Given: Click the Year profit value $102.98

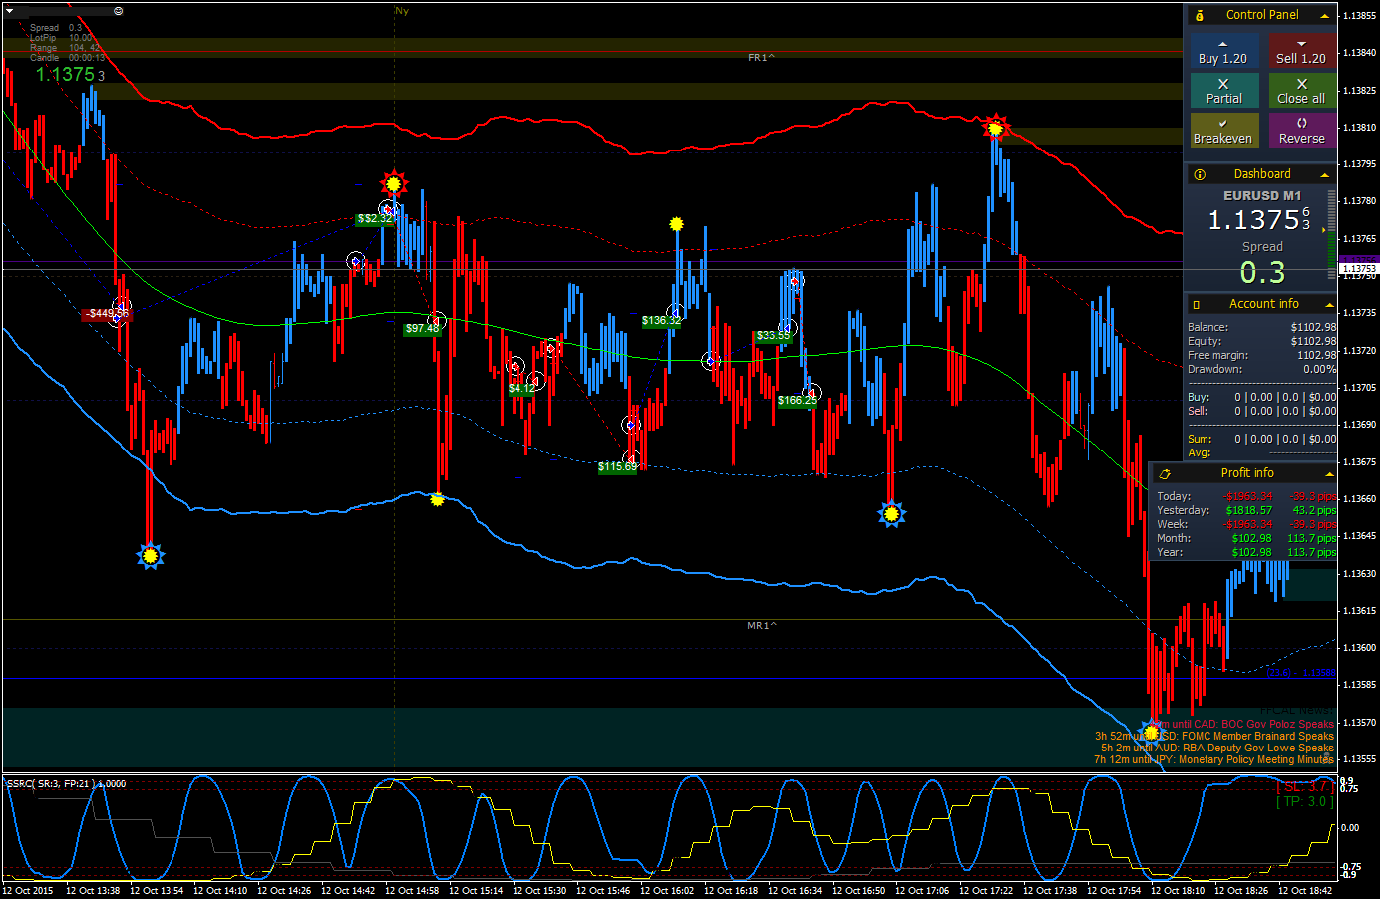Looking at the screenshot, I should pos(1252,552).
